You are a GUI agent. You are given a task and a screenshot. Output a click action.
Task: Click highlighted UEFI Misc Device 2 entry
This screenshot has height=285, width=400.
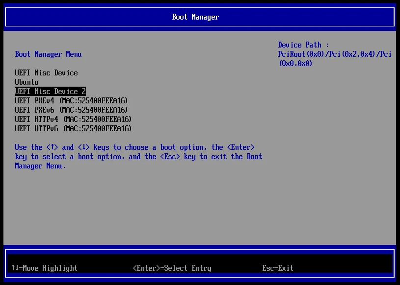(x=51, y=92)
